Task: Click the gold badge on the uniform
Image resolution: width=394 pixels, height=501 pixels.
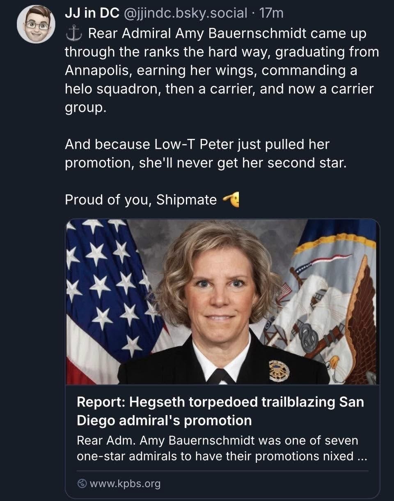Action: (x=279, y=369)
